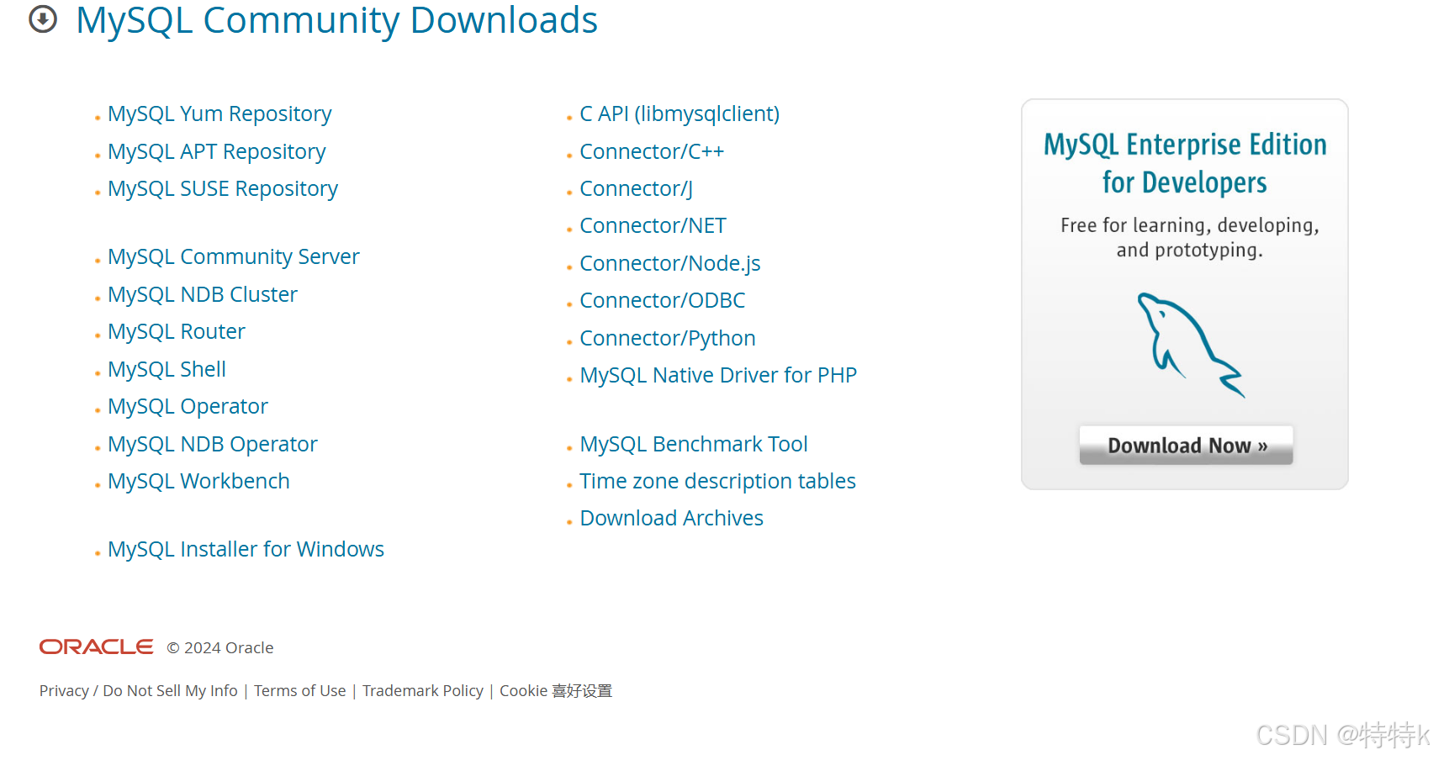Viewport: 1433px width, 760px height.
Task: Click the download arrow circle icon
Action: (x=43, y=18)
